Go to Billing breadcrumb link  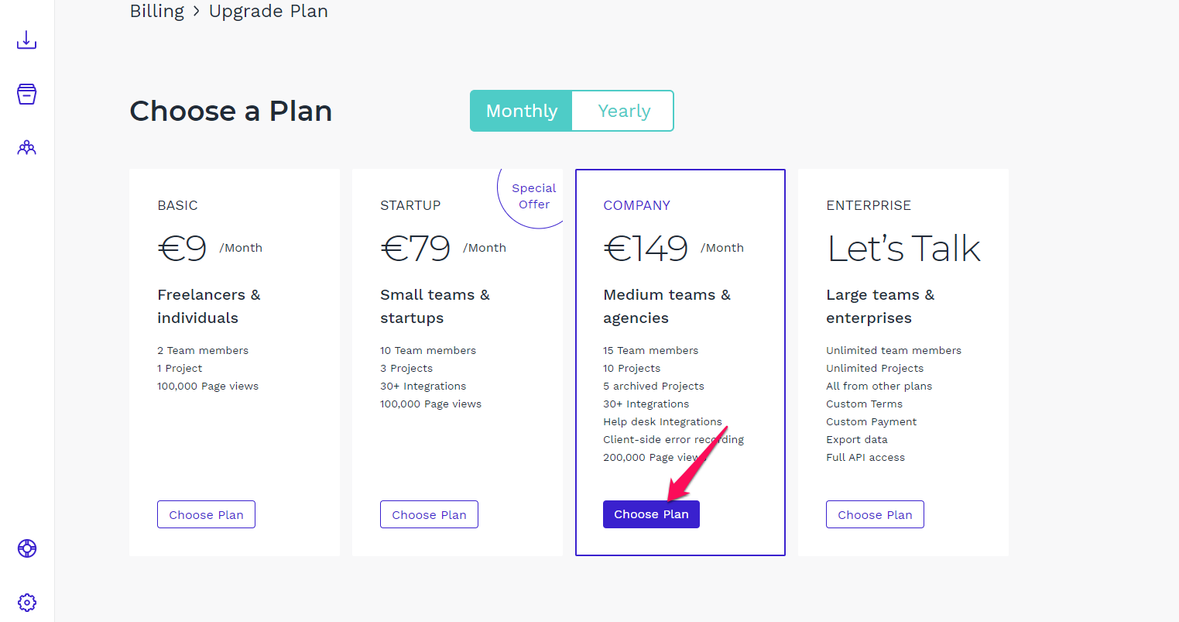pyautogui.click(x=157, y=11)
